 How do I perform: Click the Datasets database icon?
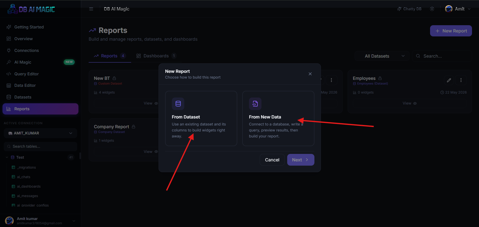click(x=9, y=97)
